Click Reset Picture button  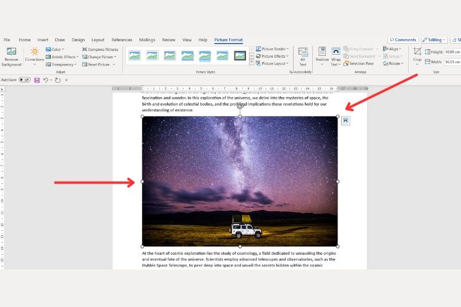(x=96, y=64)
